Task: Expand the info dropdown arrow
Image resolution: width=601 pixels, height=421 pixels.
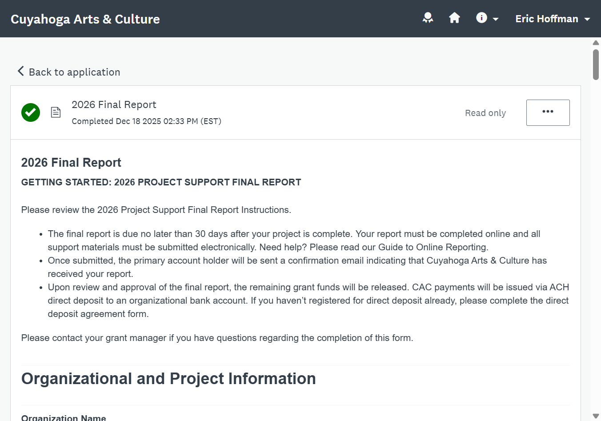Action: (496, 19)
